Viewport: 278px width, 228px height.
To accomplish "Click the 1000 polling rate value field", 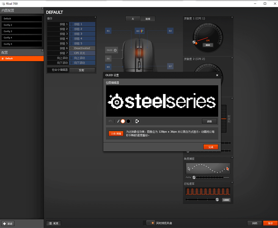I will pyautogui.click(x=226, y=200).
